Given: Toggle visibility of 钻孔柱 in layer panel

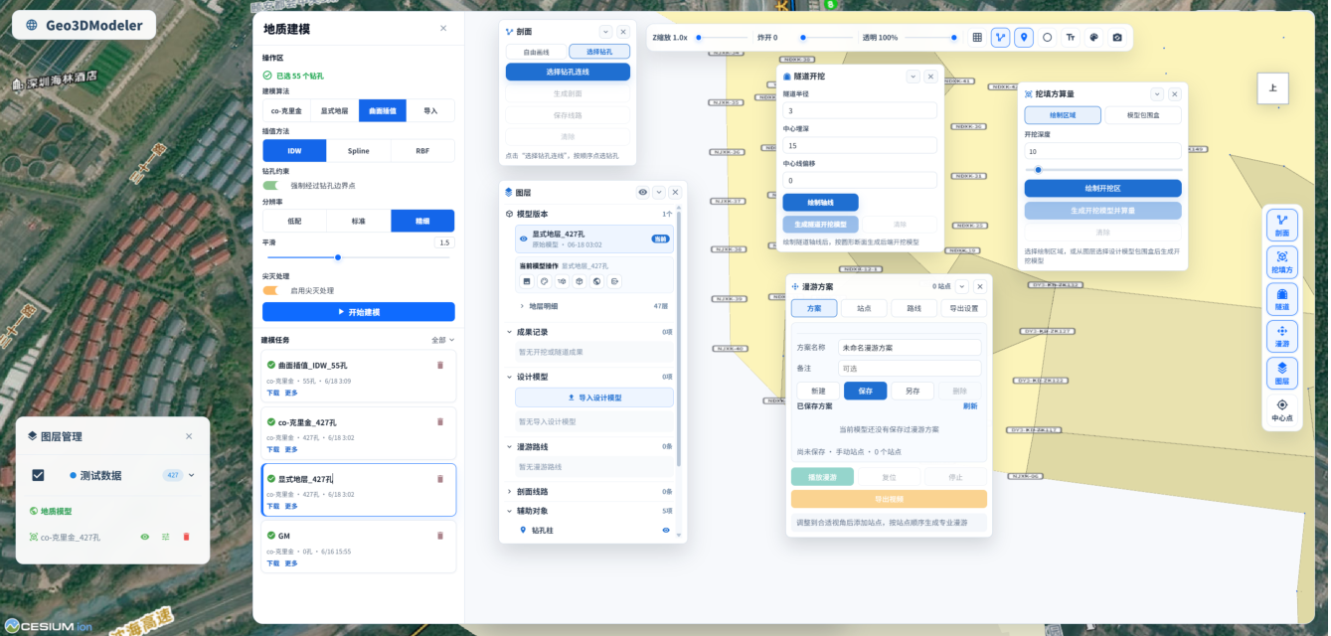Looking at the screenshot, I should click(x=666, y=531).
